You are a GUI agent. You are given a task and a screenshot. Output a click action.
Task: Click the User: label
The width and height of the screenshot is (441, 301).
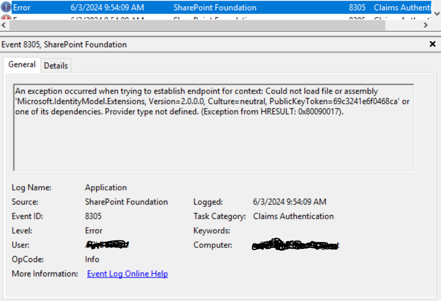[20, 245]
